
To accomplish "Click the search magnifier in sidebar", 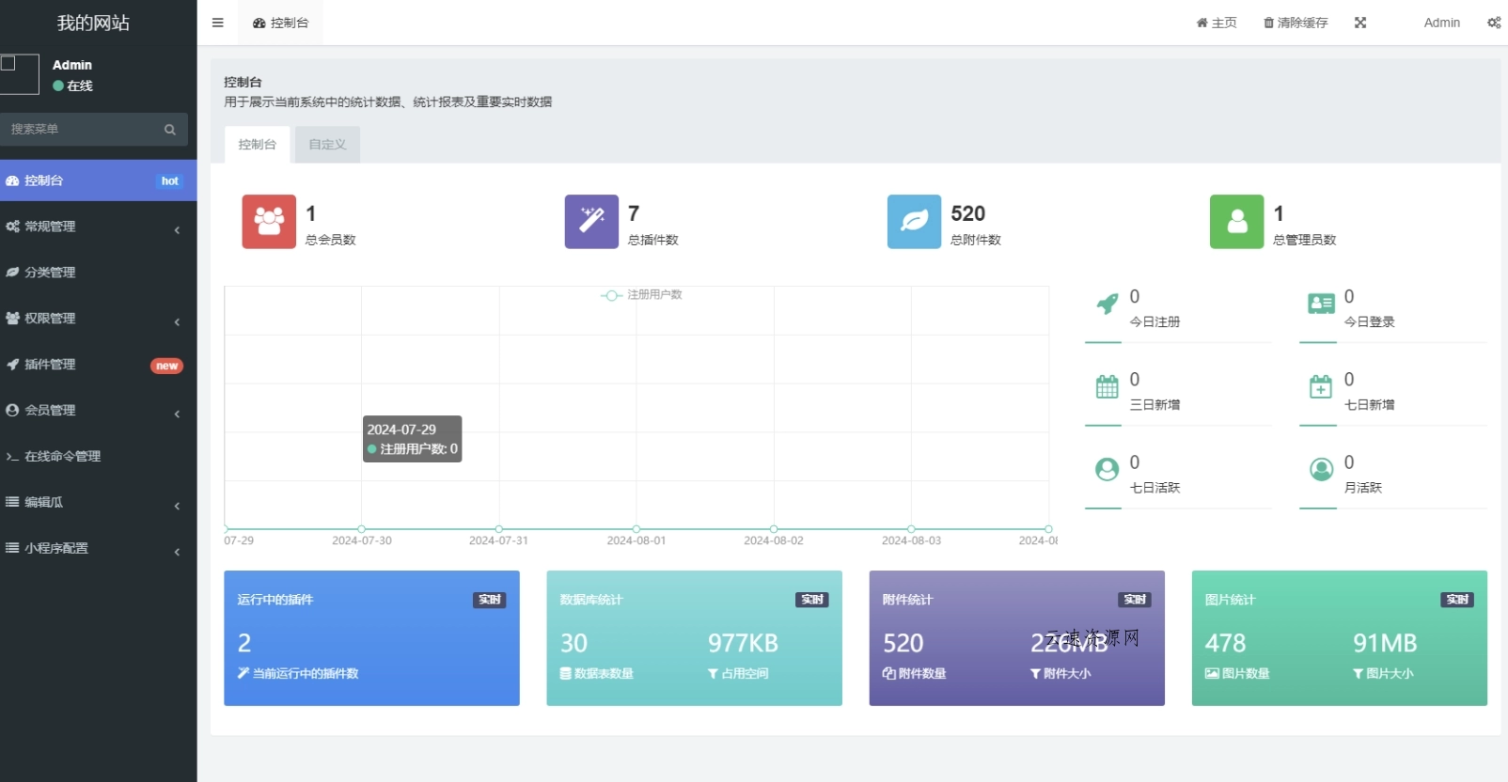I will (x=170, y=130).
